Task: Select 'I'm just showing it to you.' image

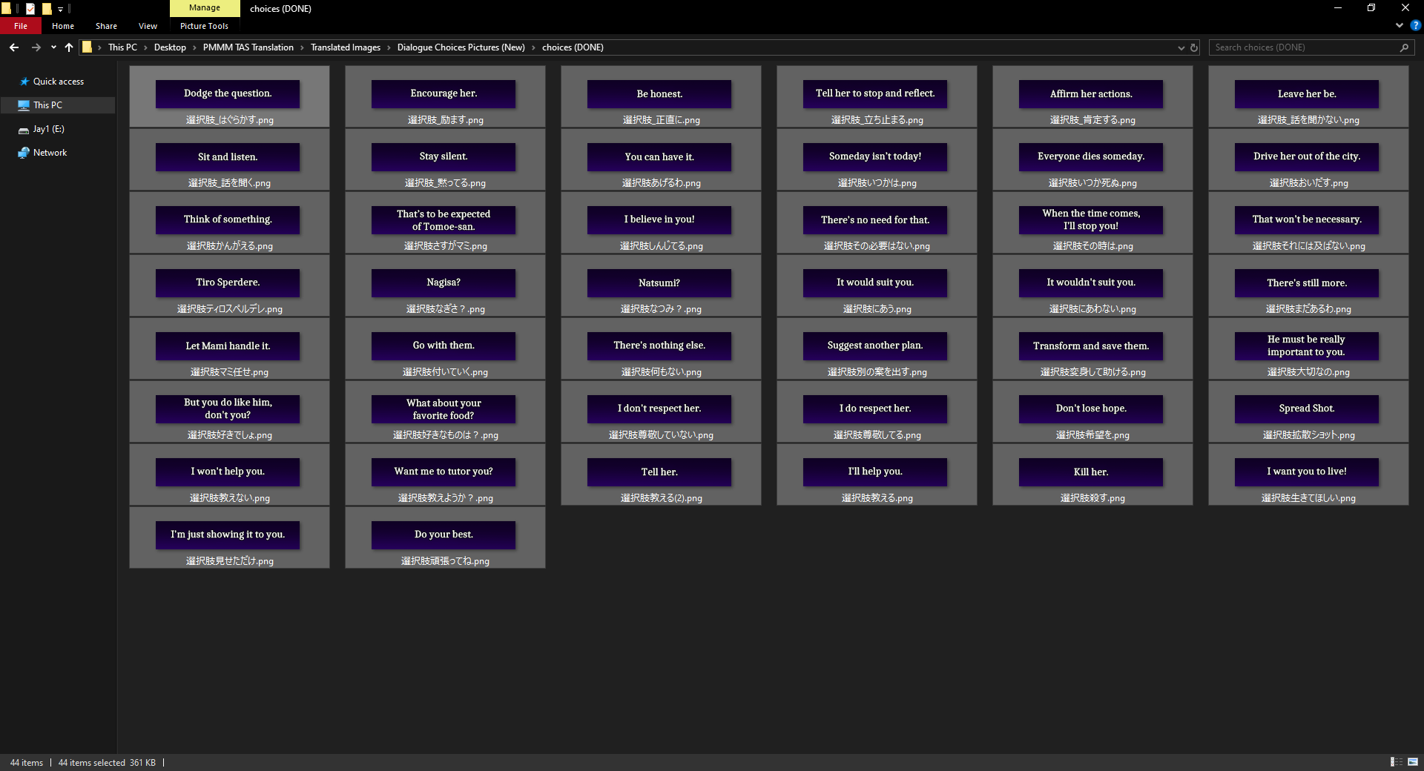Action: tap(229, 537)
